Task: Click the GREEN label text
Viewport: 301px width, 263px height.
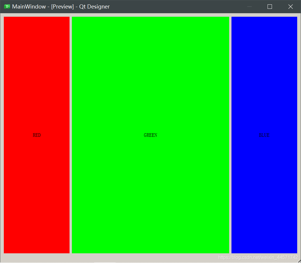Action: 150,135
